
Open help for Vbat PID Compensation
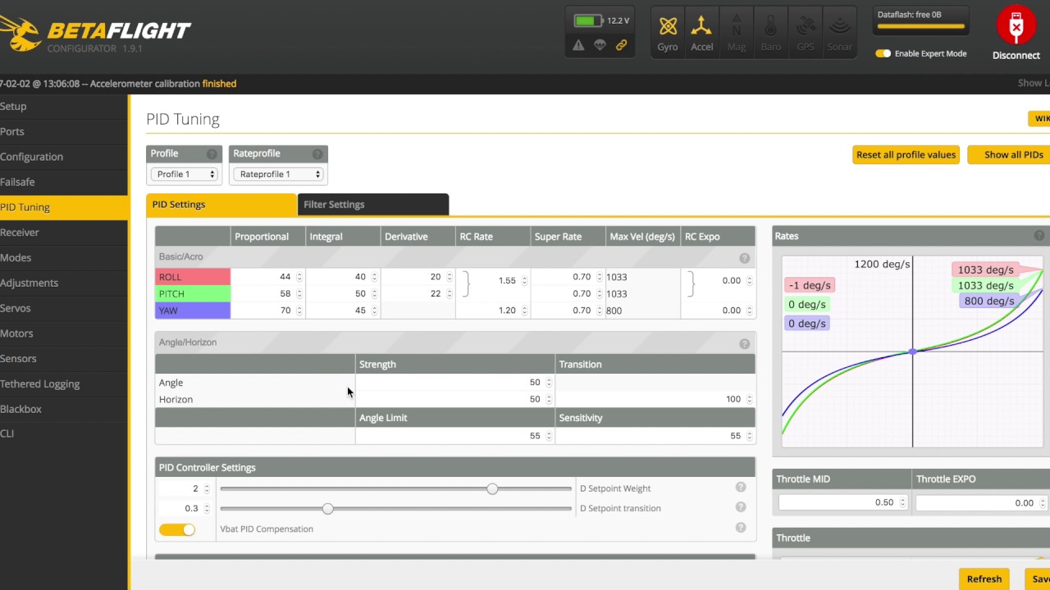pyautogui.click(x=741, y=528)
